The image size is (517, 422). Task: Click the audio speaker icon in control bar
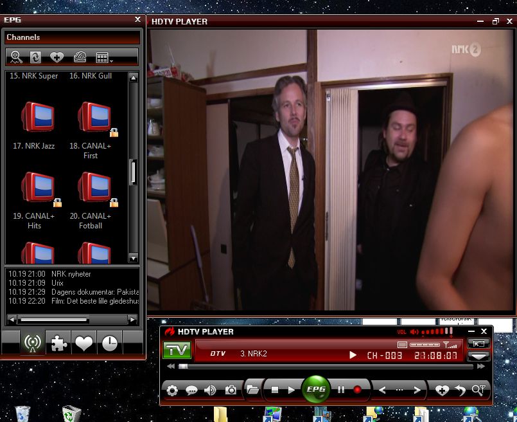pos(210,390)
